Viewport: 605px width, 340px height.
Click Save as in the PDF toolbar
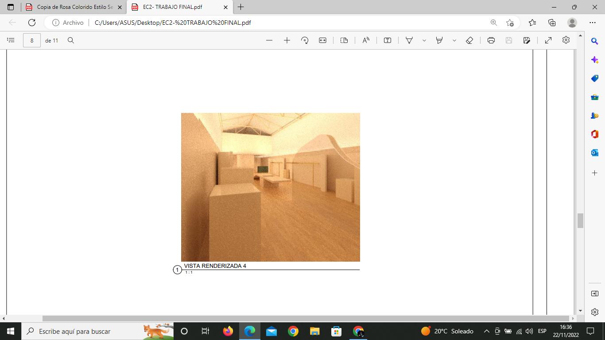[x=527, y=40]
